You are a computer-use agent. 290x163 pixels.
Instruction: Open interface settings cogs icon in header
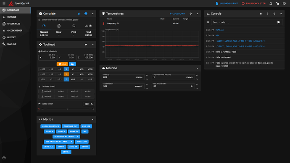pyautogui.click(x=277, y=3)
